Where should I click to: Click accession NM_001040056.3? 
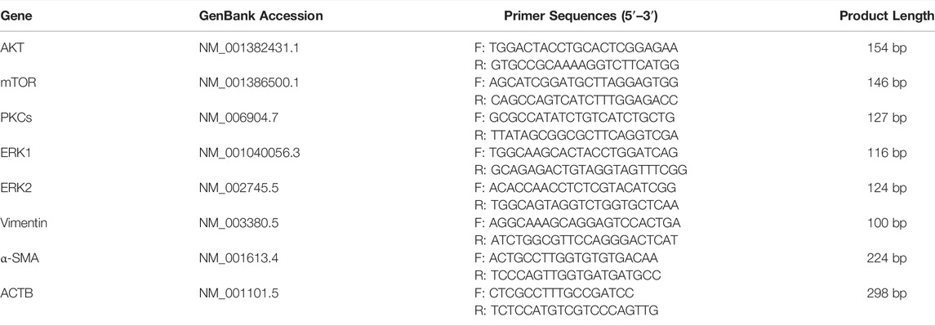pyautogui.click(x=250, y=154)
